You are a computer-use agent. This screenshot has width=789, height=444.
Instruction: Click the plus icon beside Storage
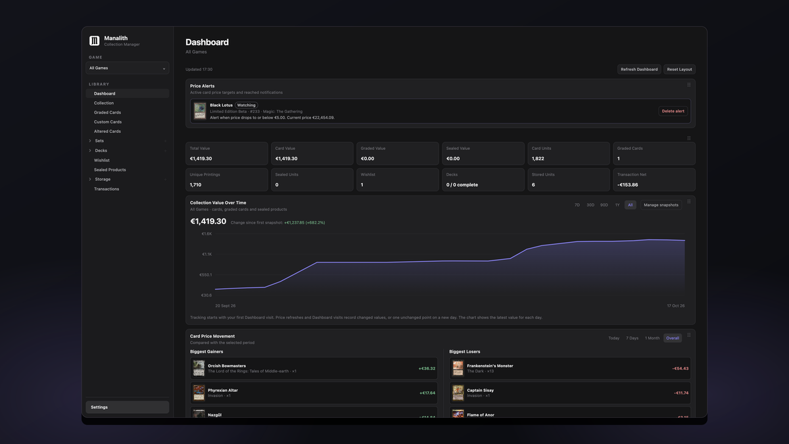165,180
